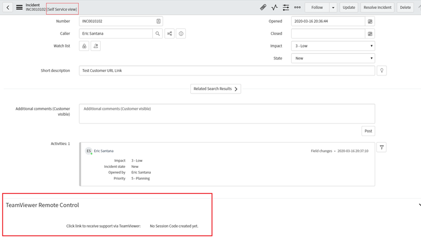
Task: Toggle the activity stream pulse icon
Action: coord(274,7)
